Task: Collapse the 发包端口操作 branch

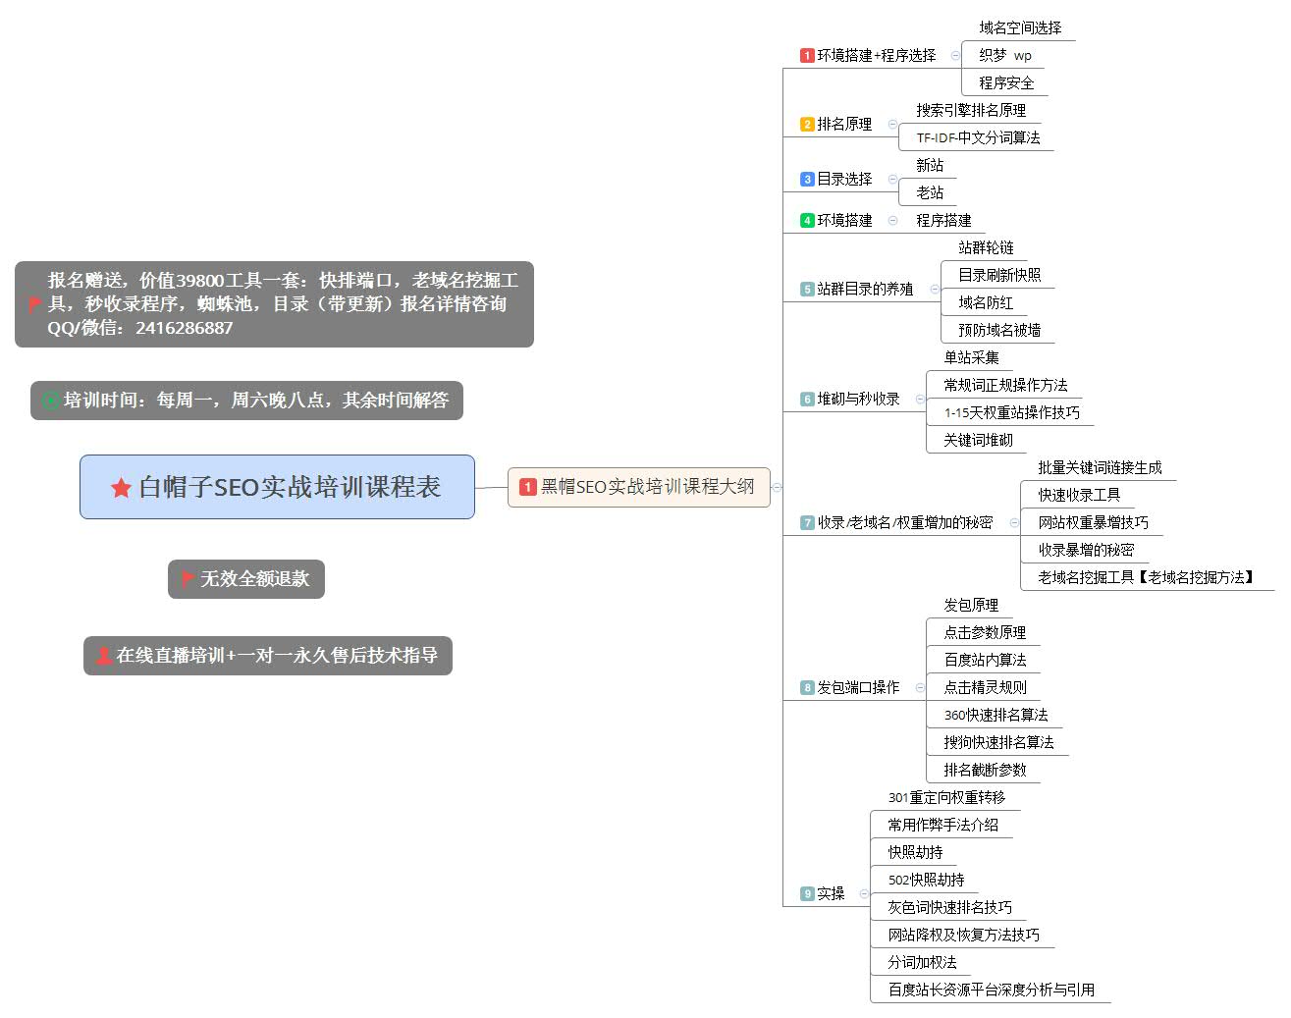Action: click(x=919, y=688)
